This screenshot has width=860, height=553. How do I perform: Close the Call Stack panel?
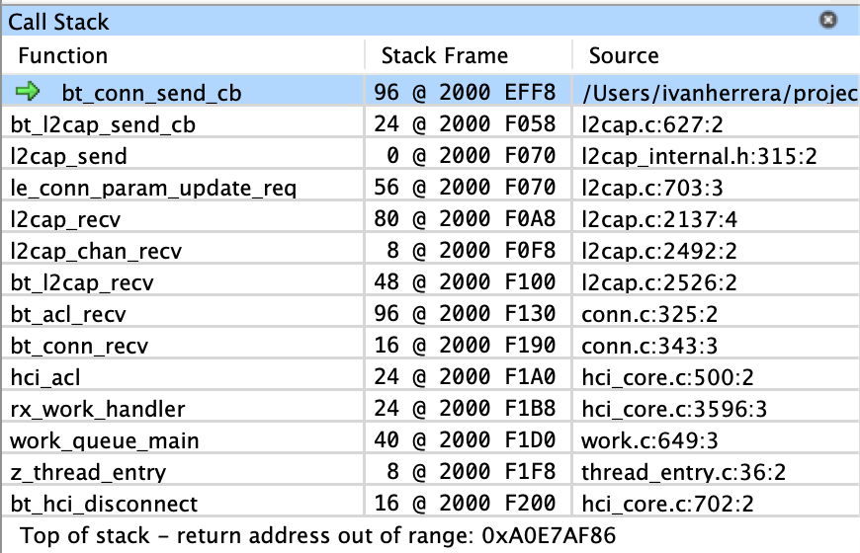(x=827, y=21)
